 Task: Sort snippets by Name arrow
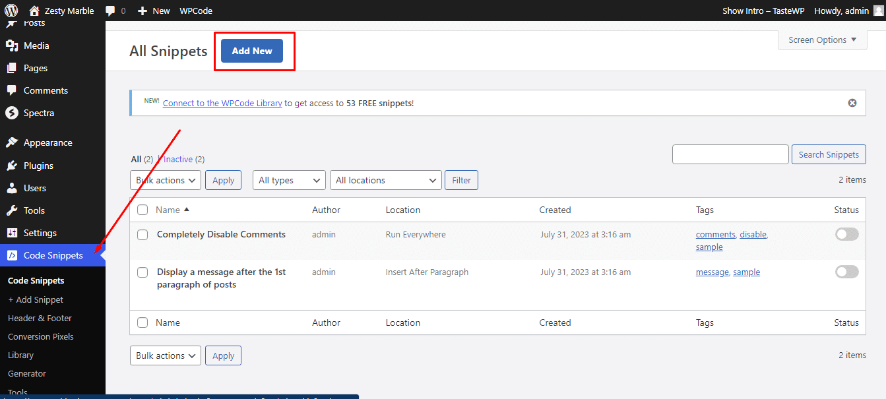click(x=187, y=210)
